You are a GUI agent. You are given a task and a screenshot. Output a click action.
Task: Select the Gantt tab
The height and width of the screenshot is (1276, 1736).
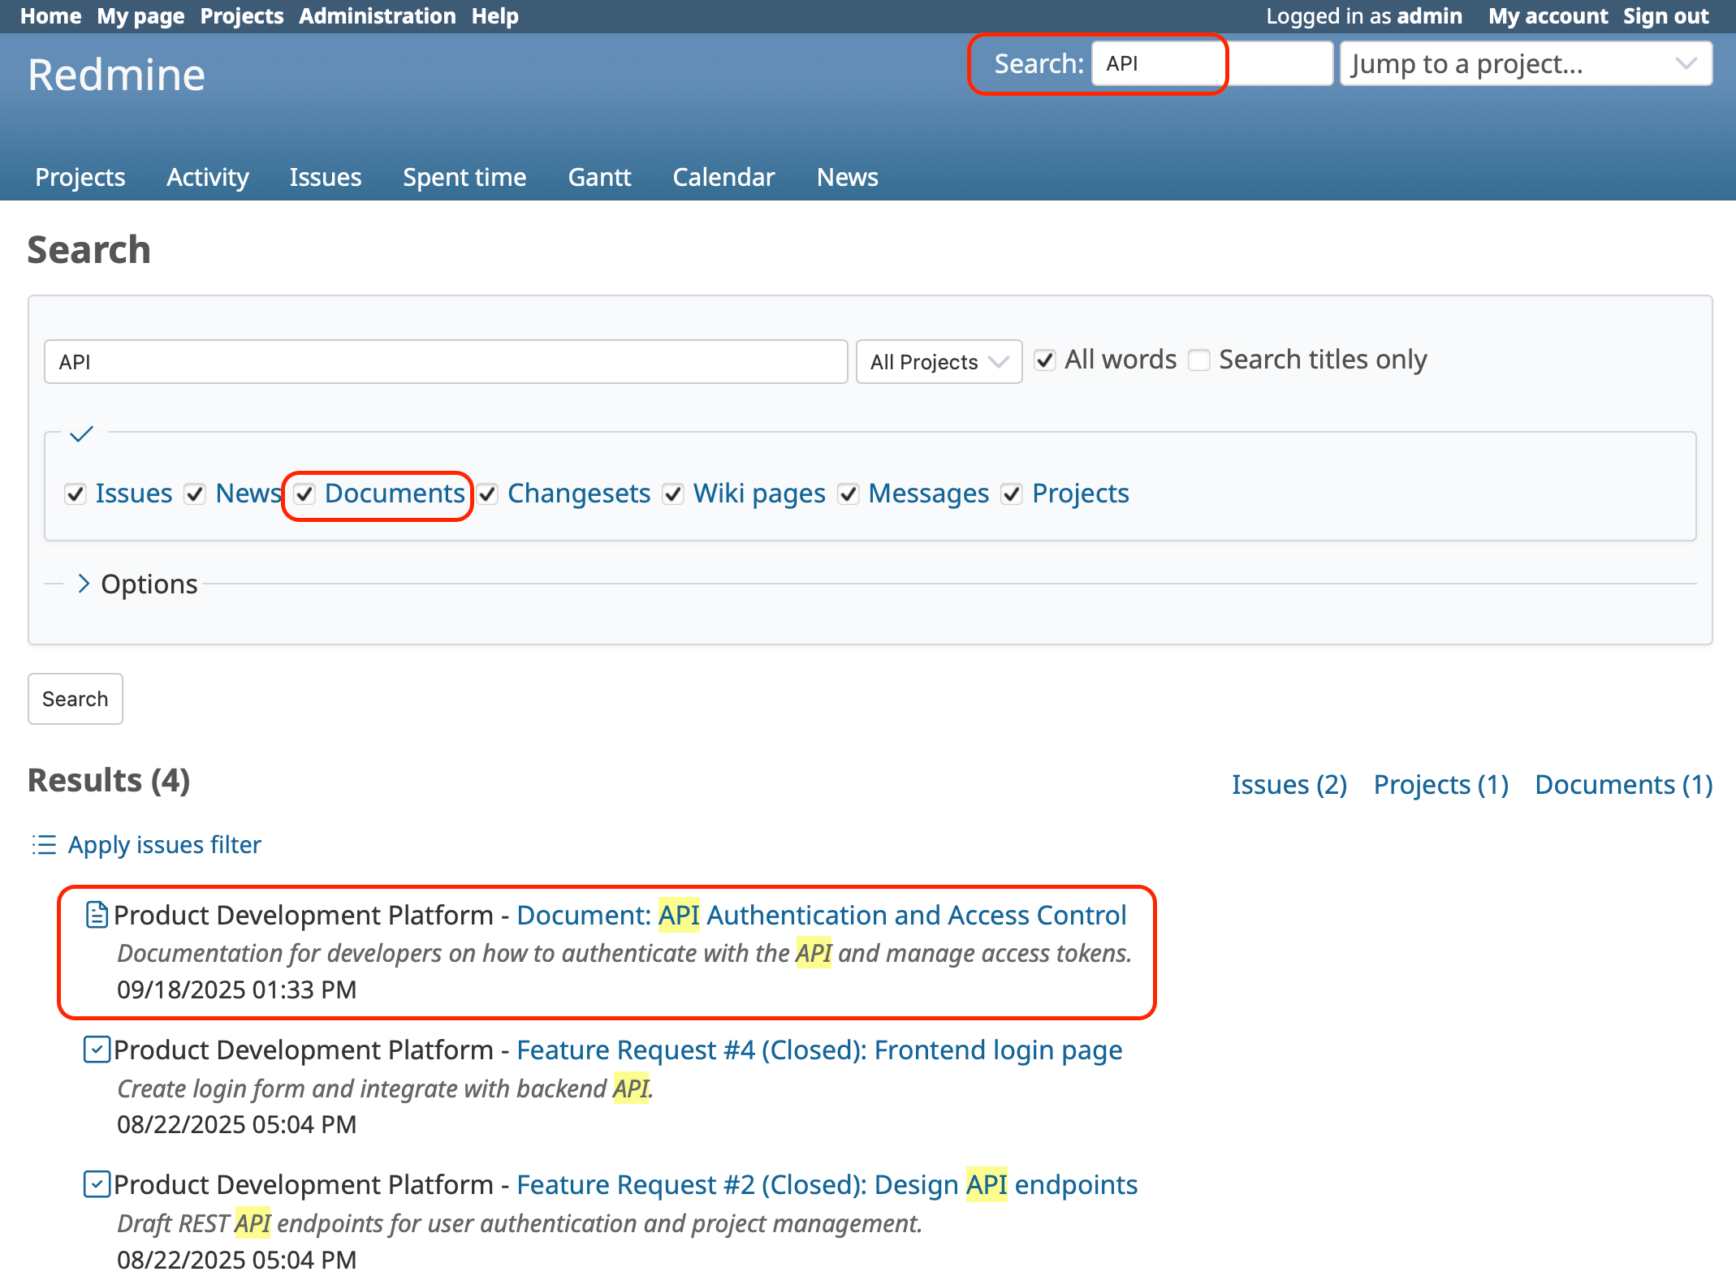(599, 177)
